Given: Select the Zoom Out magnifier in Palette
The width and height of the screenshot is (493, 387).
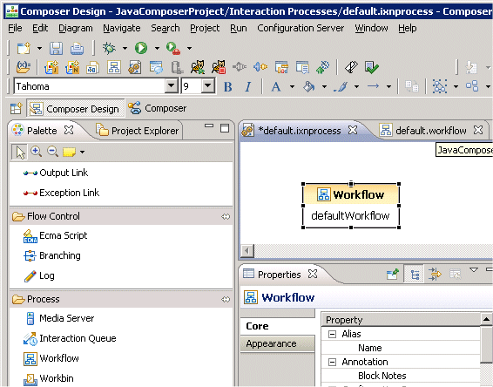Looking at the screenshot, I should pyautogui.click(x=52, y=152).
